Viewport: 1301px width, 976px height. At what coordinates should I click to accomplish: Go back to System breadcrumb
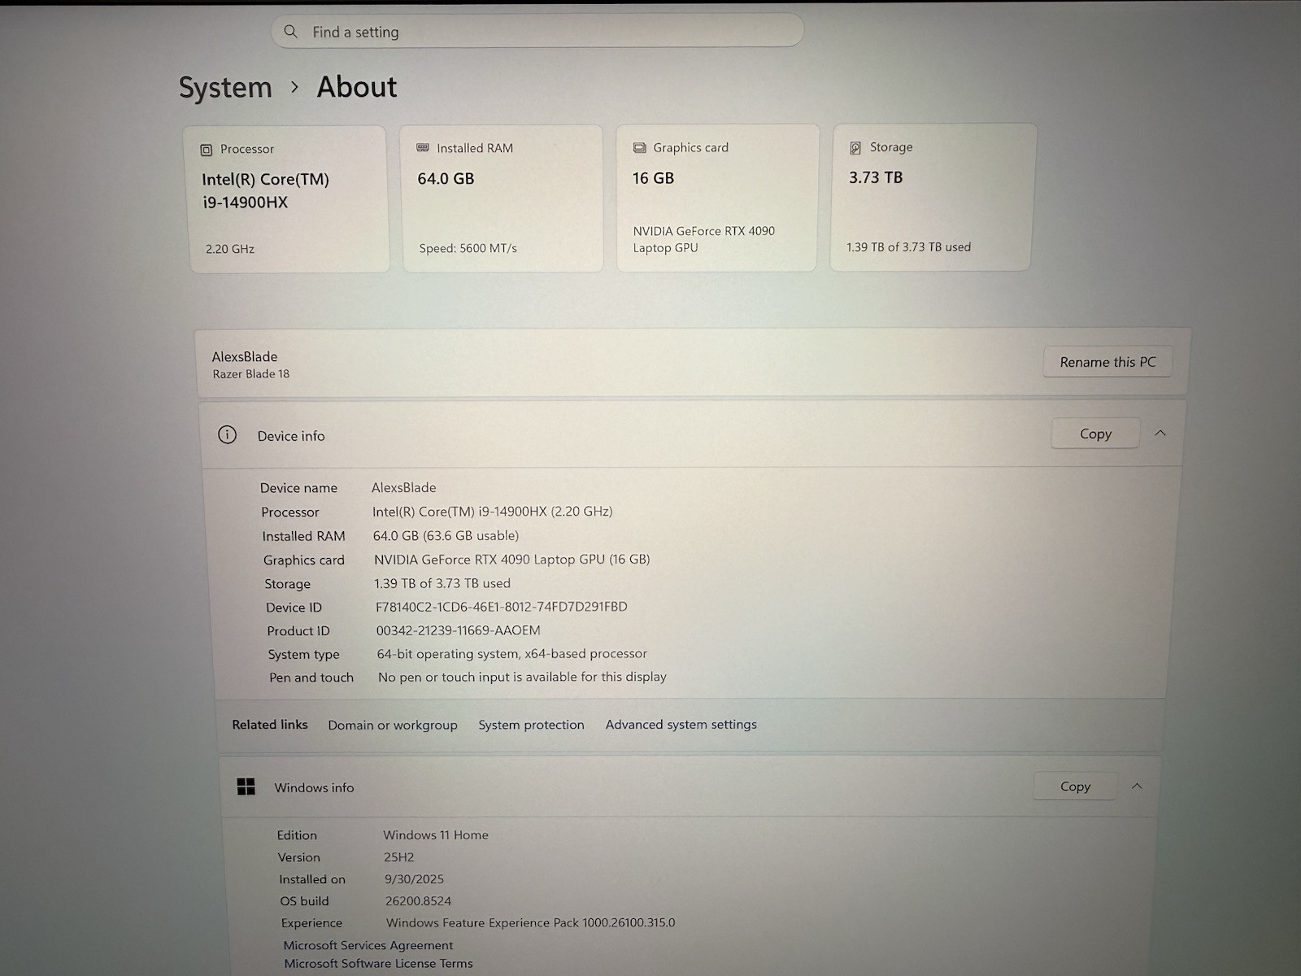coord(225,88)
